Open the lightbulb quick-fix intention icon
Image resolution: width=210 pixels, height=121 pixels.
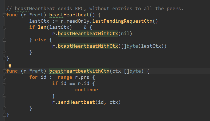point(10,66)
